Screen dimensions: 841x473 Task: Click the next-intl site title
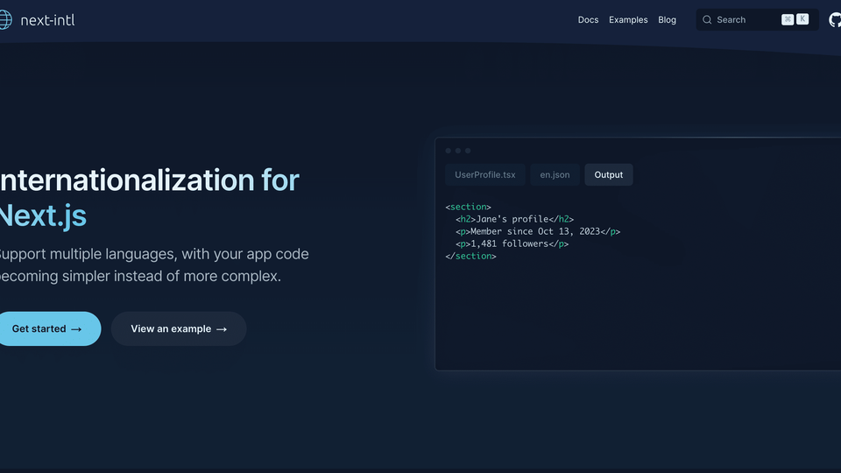tap(47, 20)
